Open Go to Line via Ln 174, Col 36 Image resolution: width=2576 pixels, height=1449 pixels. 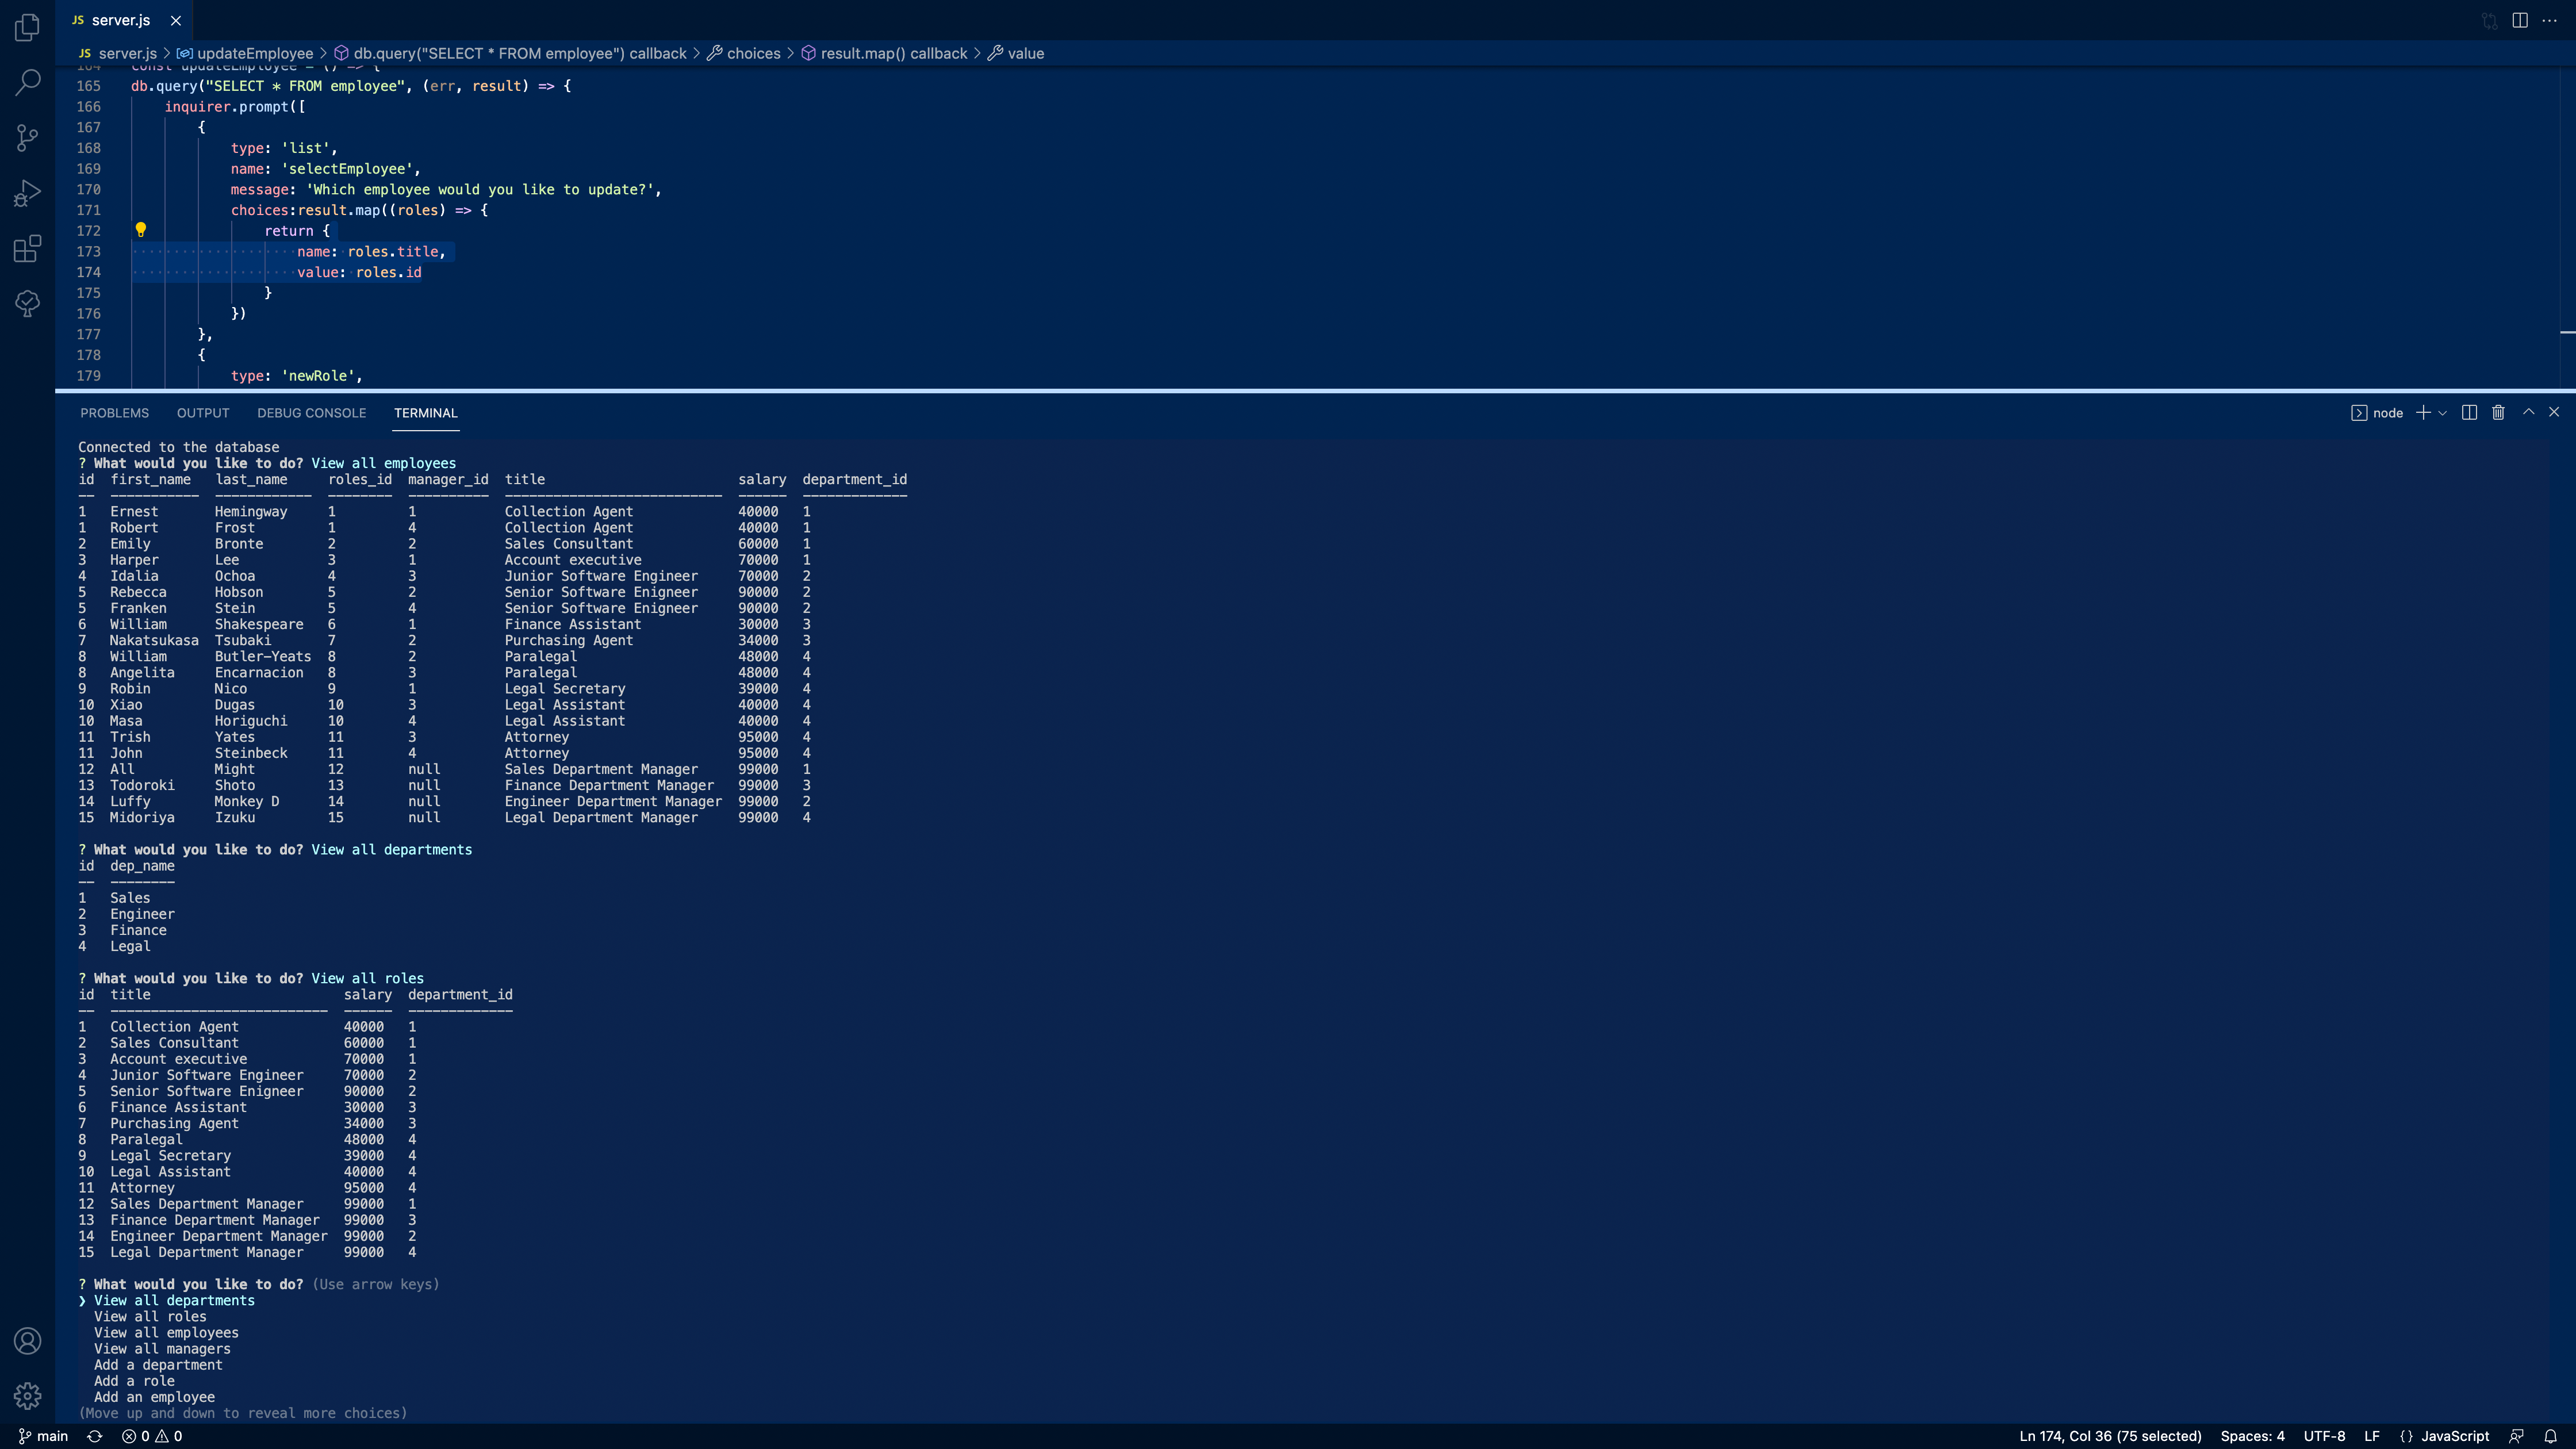[x=2110, y=1436]
